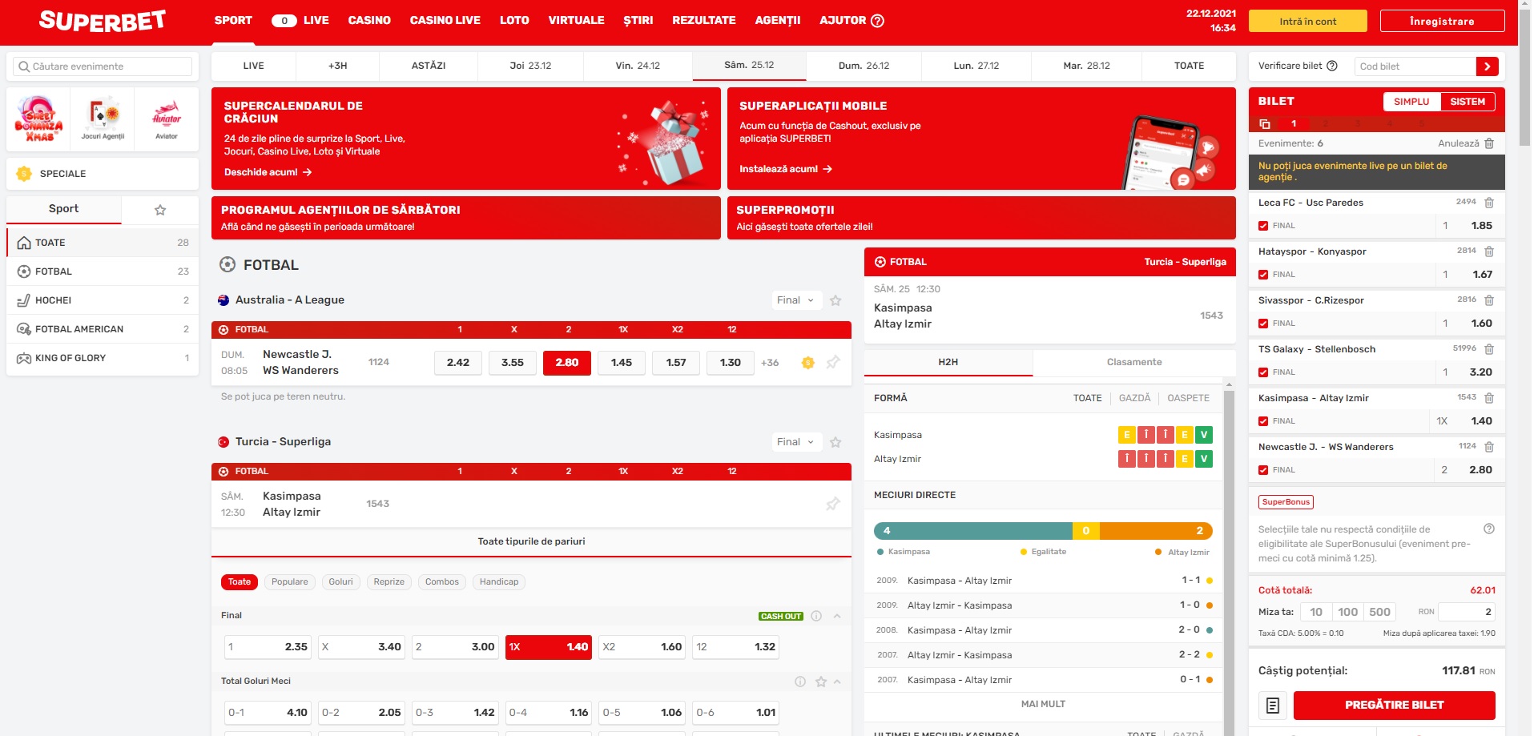The height and width of the screenshot is (736, 1538).
Task: Delete Hatayspor - Konyaspor selection
Action: [1489, 251]
